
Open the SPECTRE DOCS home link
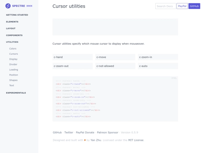point(19,6)
